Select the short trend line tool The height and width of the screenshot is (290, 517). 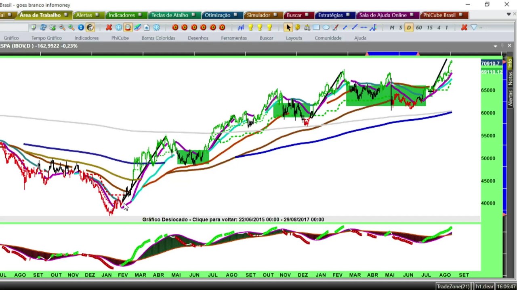tap(345, 27)
